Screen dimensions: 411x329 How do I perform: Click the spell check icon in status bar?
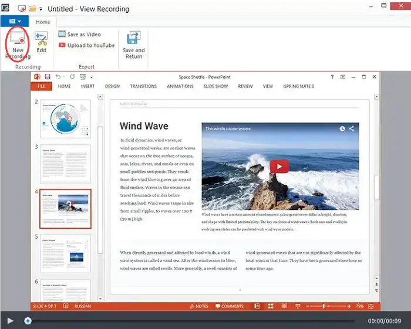click(66, 306)
